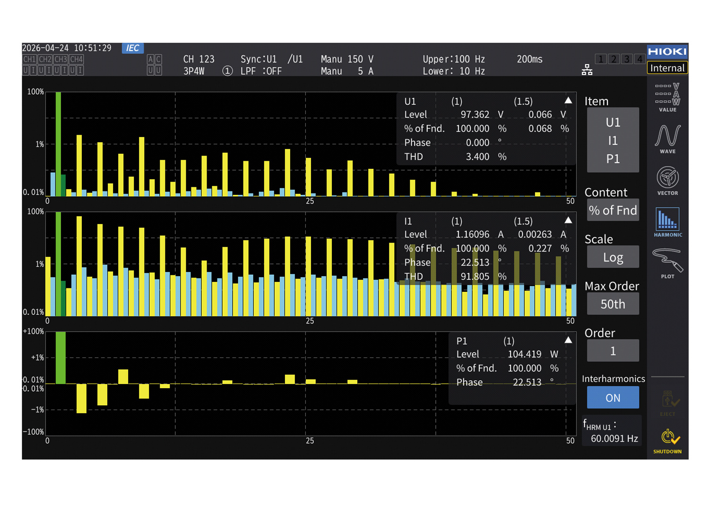Turn off the Interharmonics ON toggle
The height and width of the screenshot is (532, 709).
(x=613, y=398)
